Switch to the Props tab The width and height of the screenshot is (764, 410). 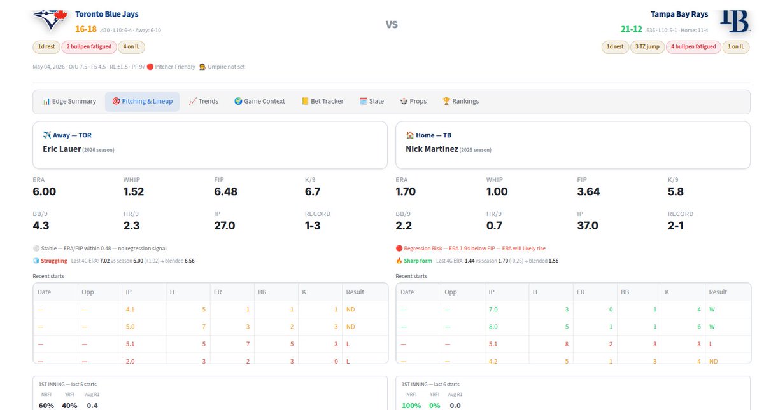[x=413, y=101]
